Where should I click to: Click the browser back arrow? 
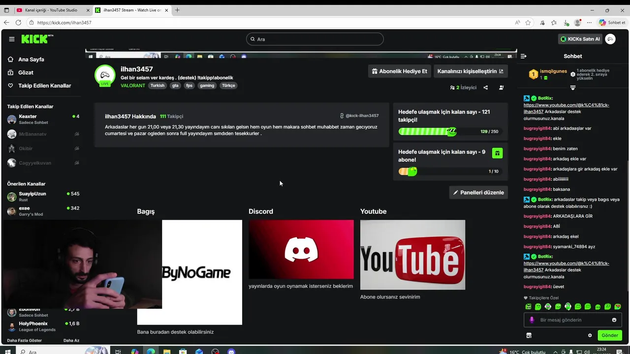click(x=6, y=23)
